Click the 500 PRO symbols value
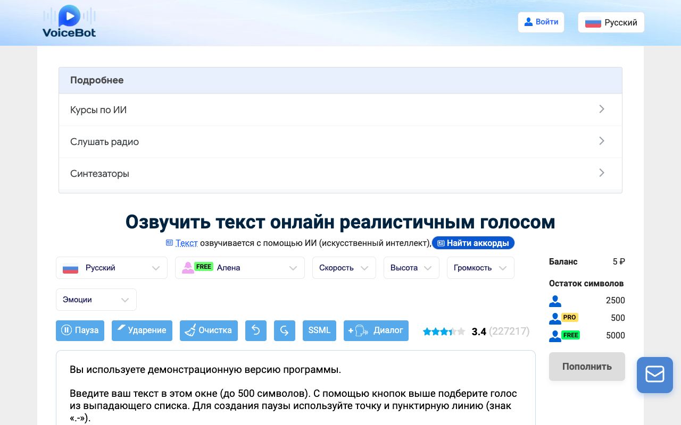The image size is (681, 425). (x=618, y=318)
